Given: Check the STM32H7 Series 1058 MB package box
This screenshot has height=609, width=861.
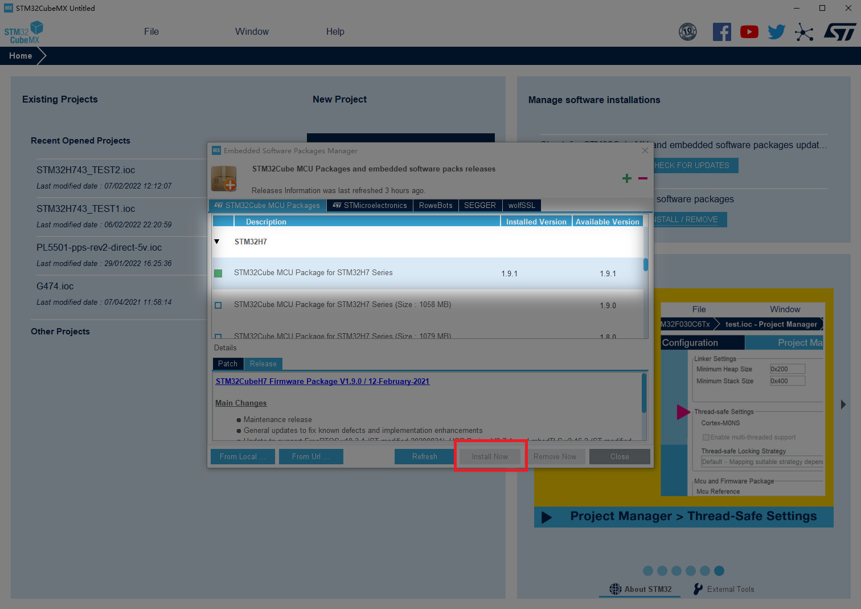Looking at the screenshot, I should 218,305.
